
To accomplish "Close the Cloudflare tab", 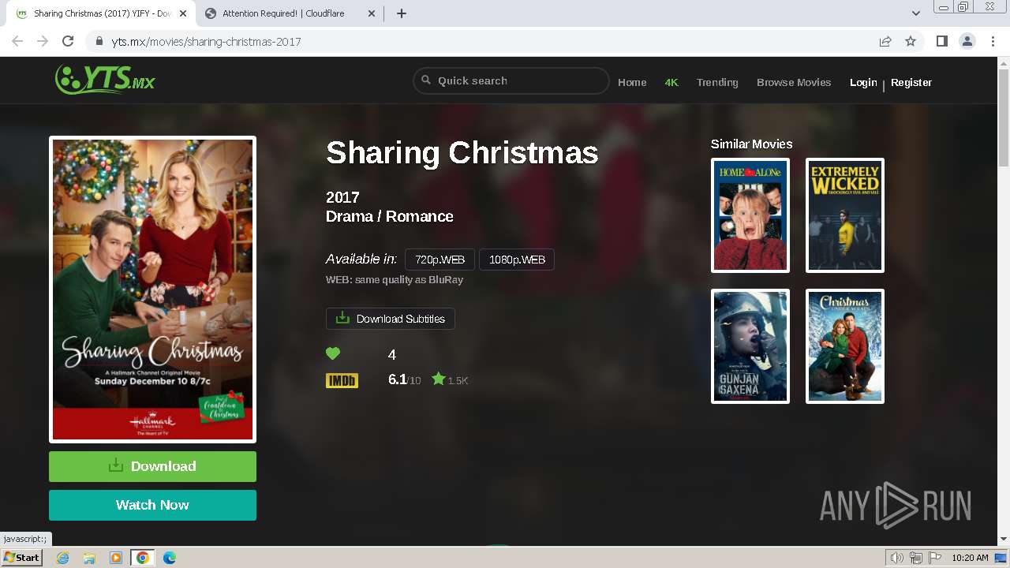I will pos(372,13).
